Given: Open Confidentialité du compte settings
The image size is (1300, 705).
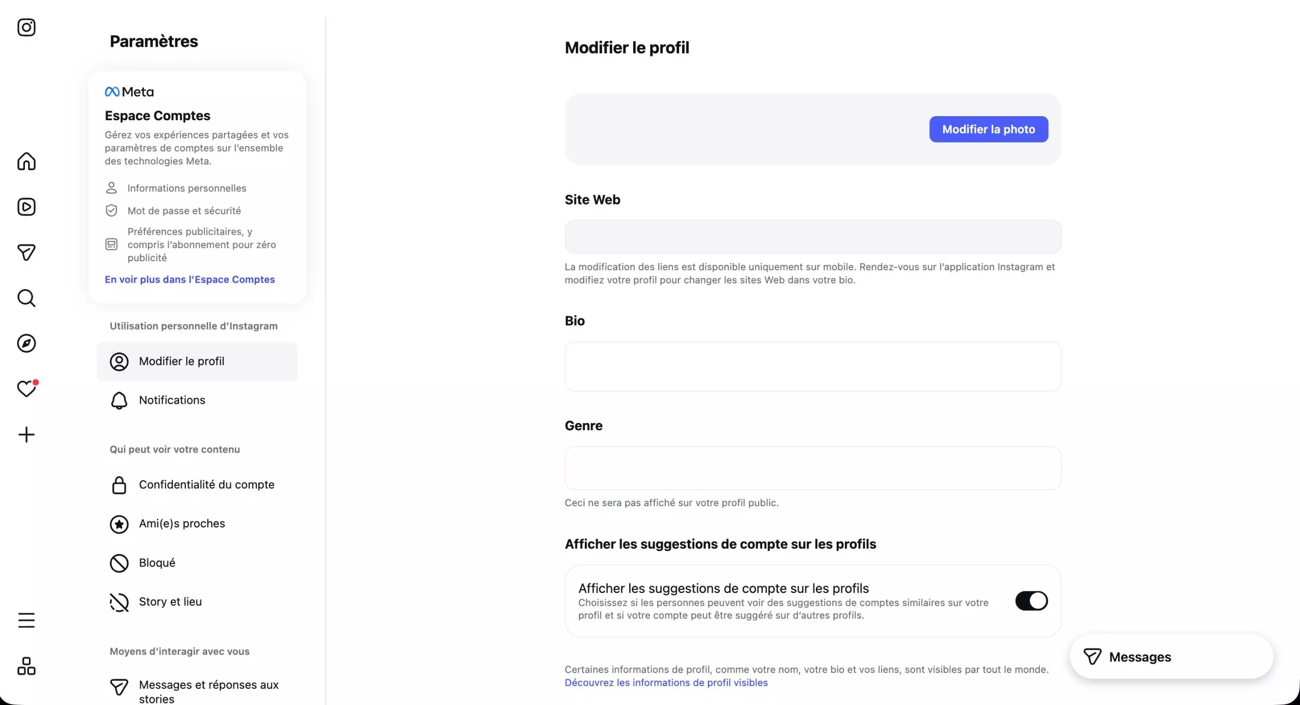Looking at the screenshot, I should [x=206, y=485].
